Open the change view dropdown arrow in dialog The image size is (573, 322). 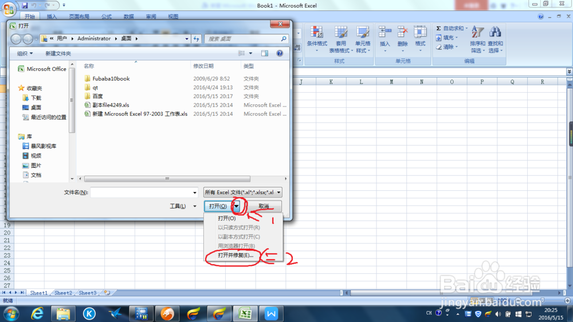pos(251,53)
